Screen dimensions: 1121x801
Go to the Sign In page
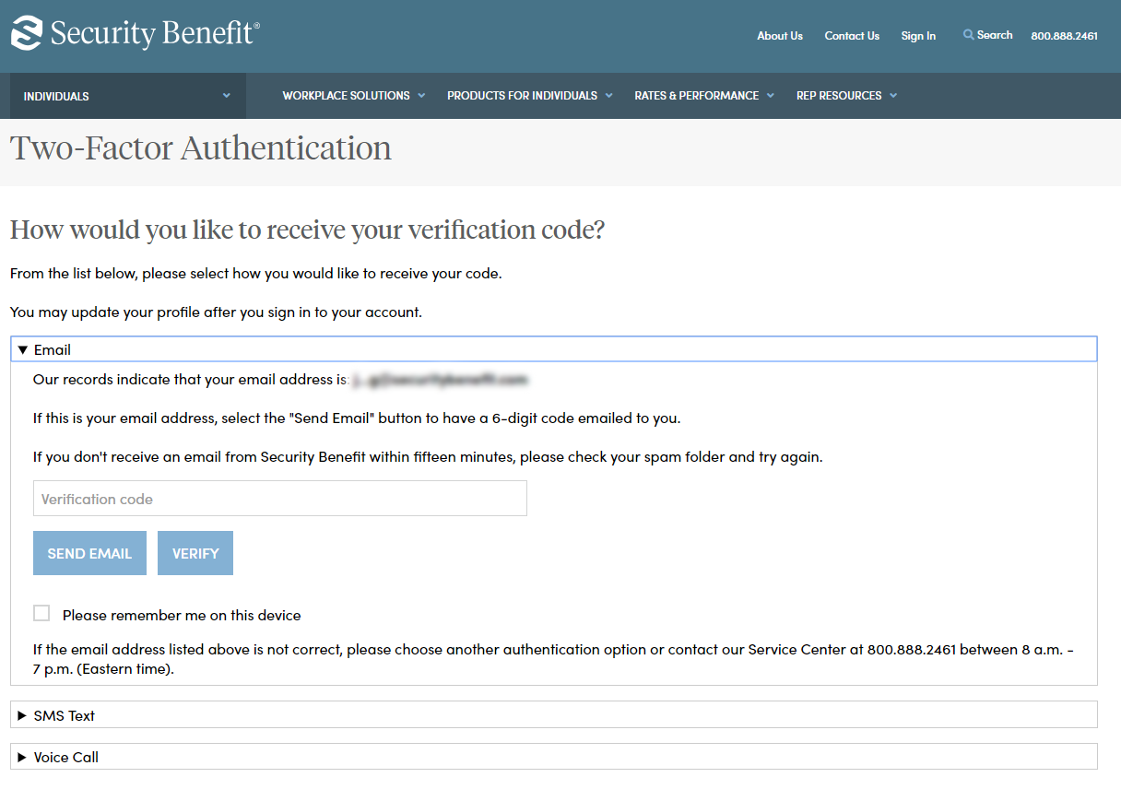tap(918, 36)
